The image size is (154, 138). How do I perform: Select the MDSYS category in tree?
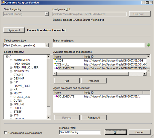(x=18, y=93)
